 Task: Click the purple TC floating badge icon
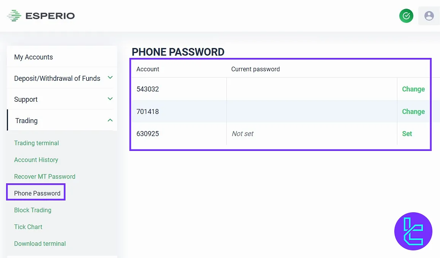point(413,231)
